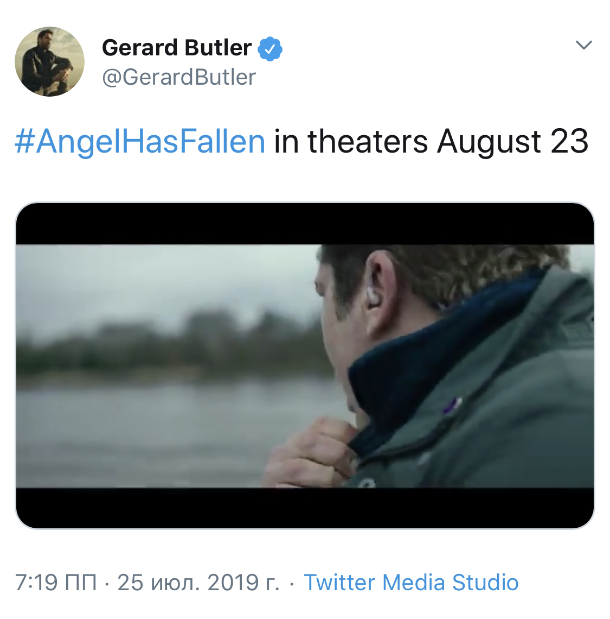Click the man's hair in the video
The image size is (610, 619).
445,266
